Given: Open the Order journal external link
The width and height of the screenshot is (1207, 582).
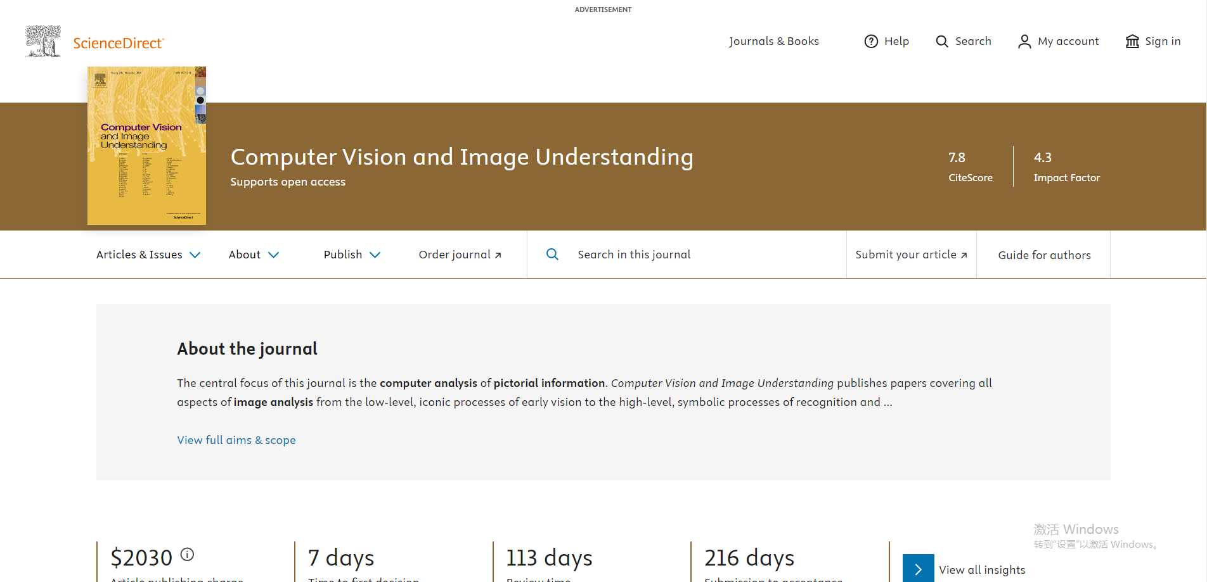Looking at the screenshot, I should tap(460, 255).
